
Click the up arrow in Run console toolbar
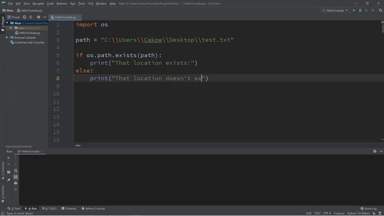coord(16,158)
